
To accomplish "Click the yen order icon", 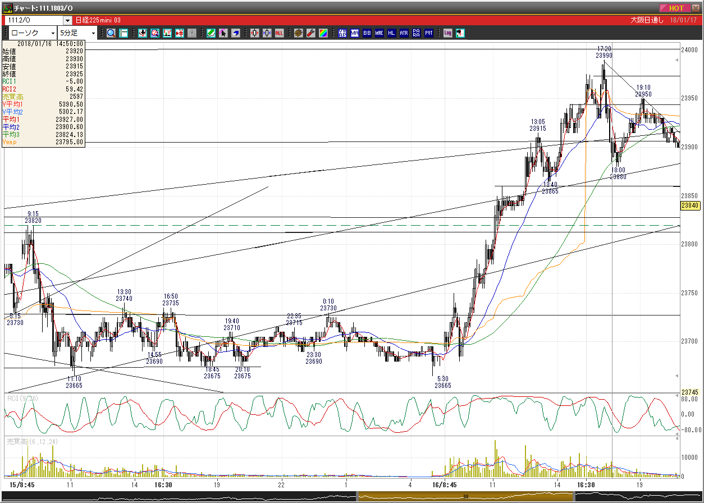I will (179, 33).
